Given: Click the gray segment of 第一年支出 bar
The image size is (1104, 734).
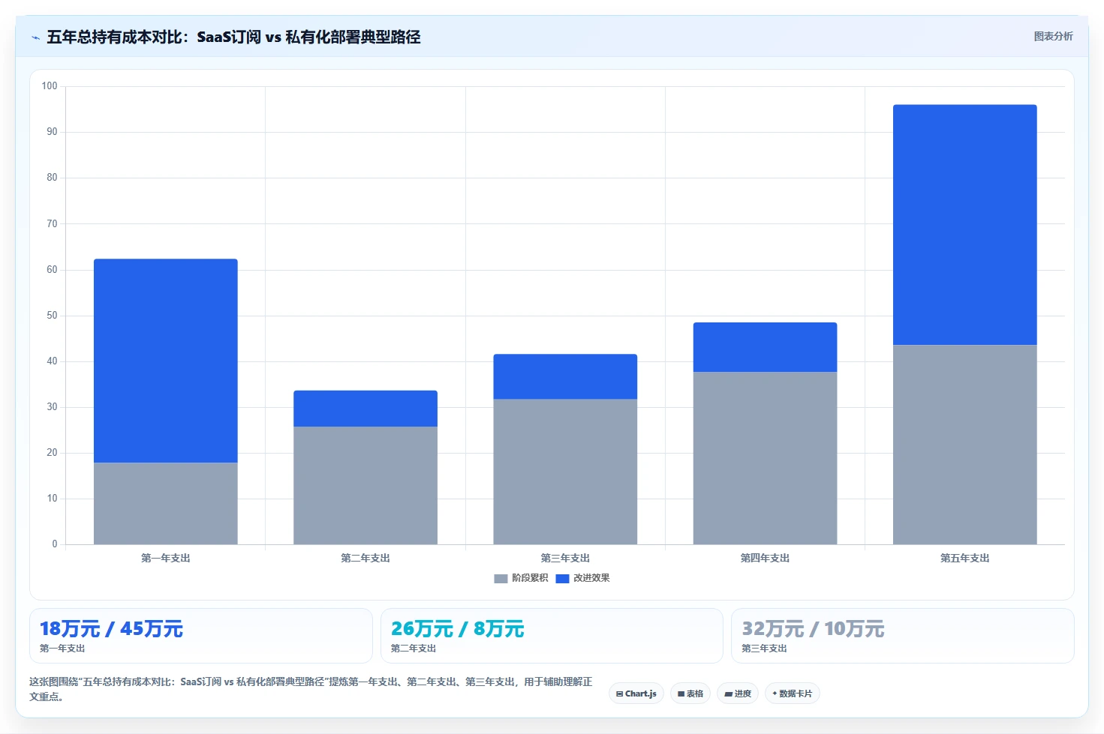Looking at the screenshot, I should pos(166,503).
